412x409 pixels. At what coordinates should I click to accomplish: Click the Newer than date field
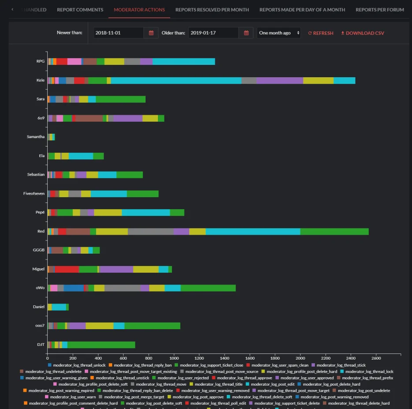(x=118, y=33)
